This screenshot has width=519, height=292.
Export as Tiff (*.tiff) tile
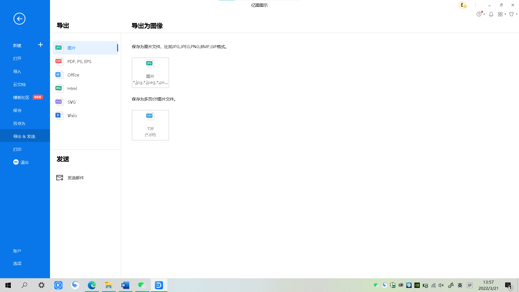pos(150,125)
